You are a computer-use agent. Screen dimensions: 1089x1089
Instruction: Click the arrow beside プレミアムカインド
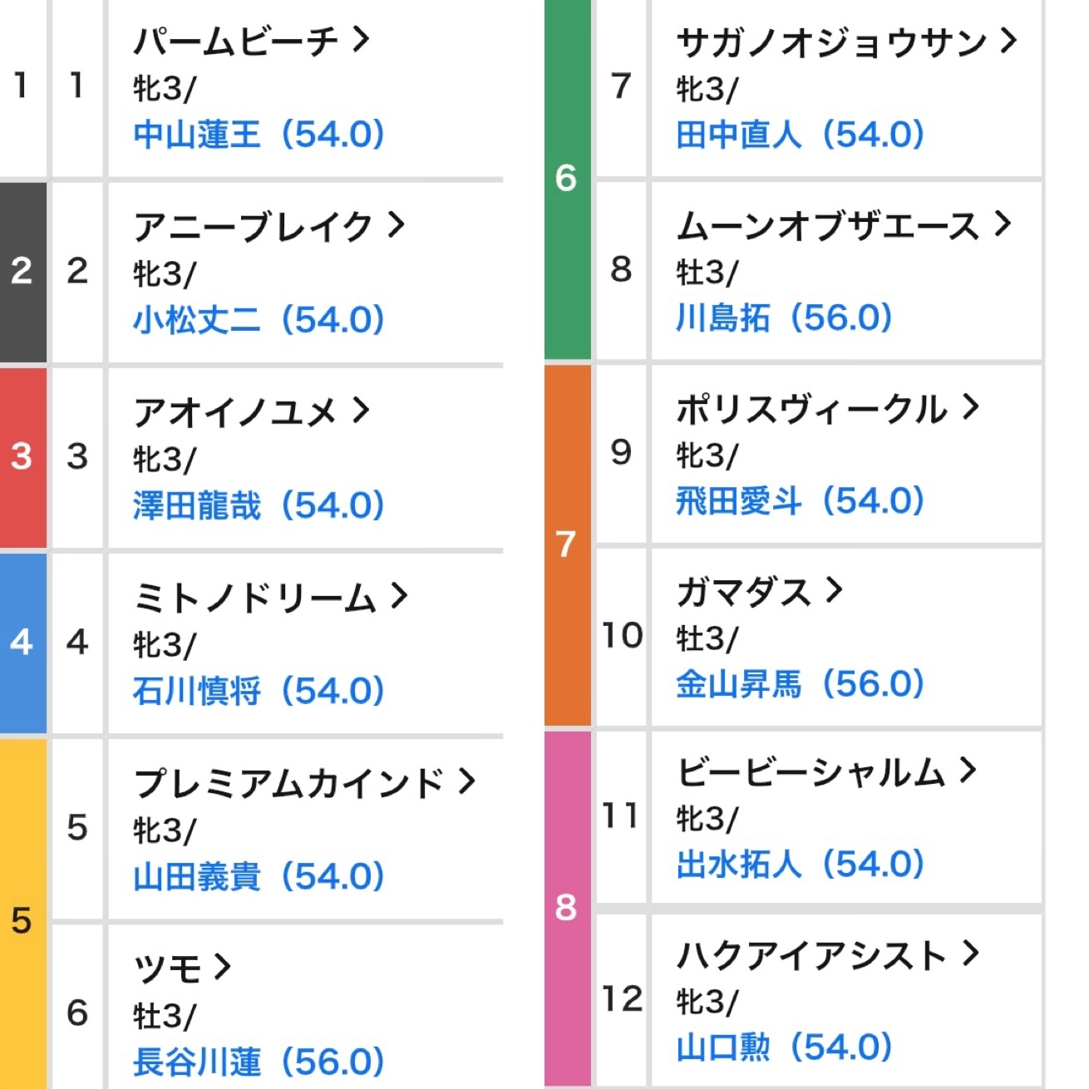(466, 781)
